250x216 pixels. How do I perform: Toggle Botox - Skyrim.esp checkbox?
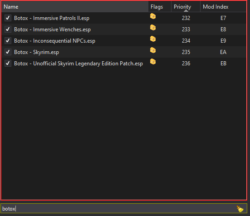pos(8,52)
